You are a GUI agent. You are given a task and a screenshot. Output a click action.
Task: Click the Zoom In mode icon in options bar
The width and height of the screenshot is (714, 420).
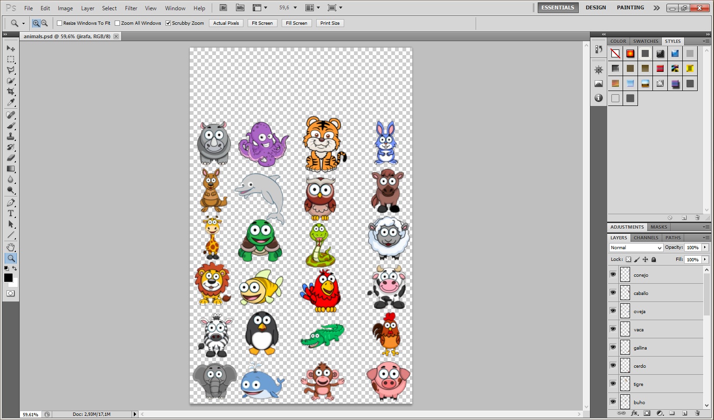[36, 23]
